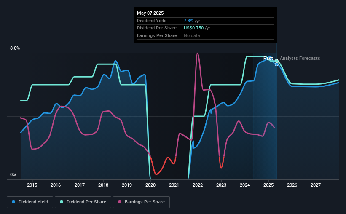The width and height of the screenshot is (346, 214).
Task: Click the blue Dividend Yield legend dot
Action: [13, 202]
